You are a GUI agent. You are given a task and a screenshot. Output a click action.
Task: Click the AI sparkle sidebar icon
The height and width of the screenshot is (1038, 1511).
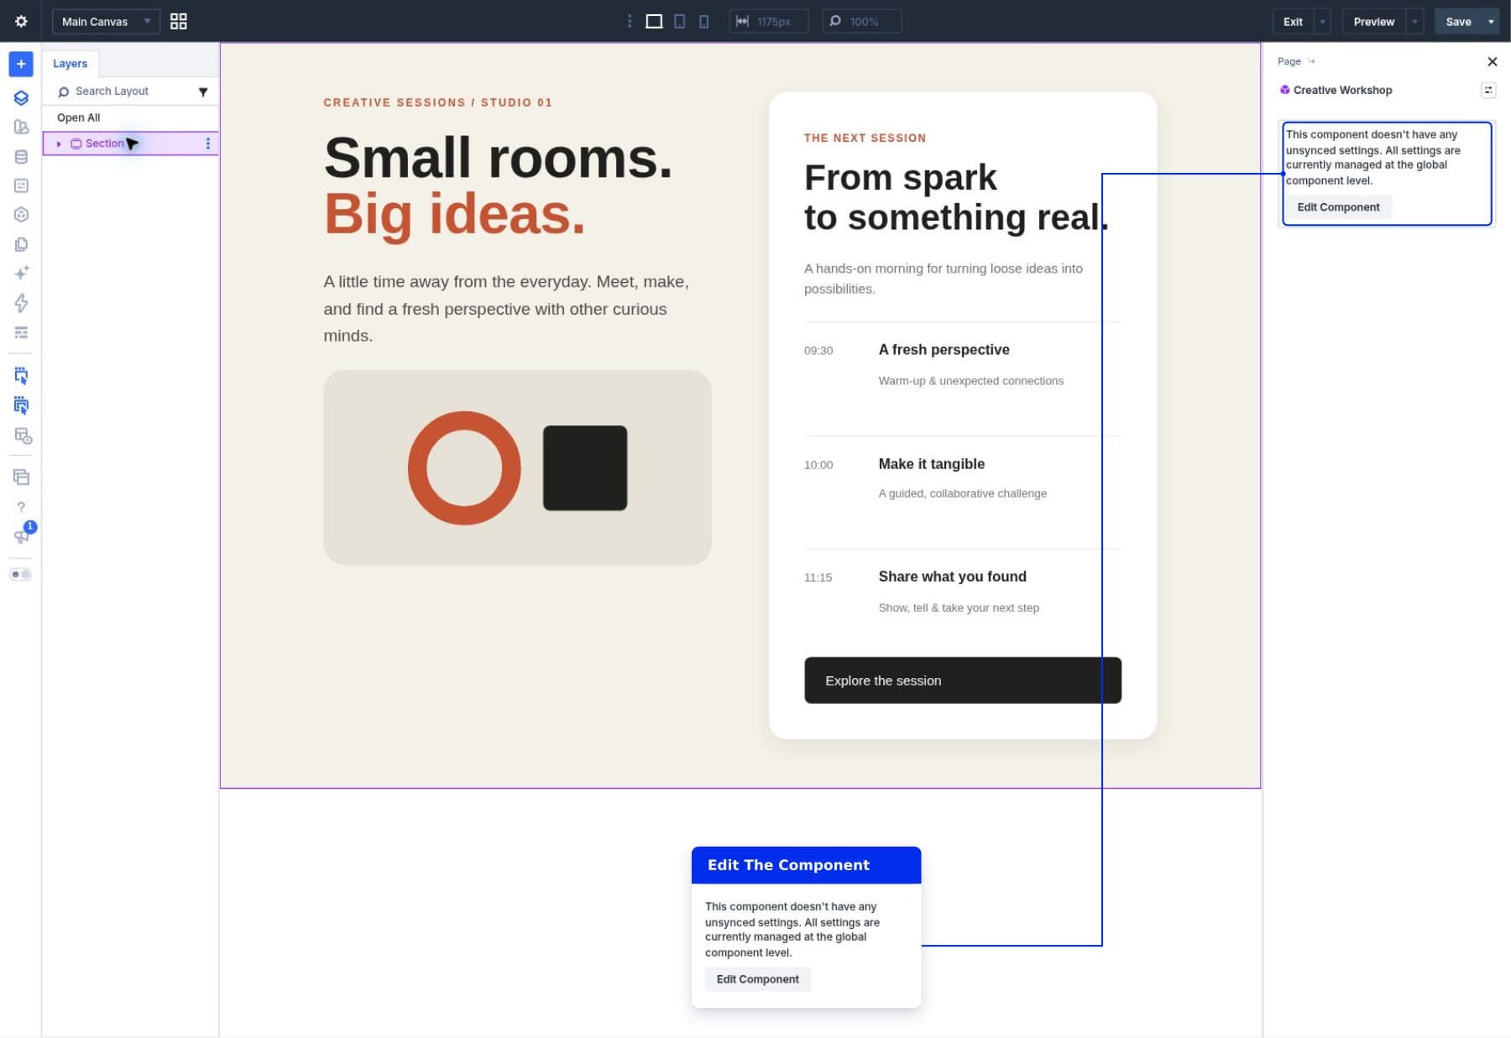21,273
